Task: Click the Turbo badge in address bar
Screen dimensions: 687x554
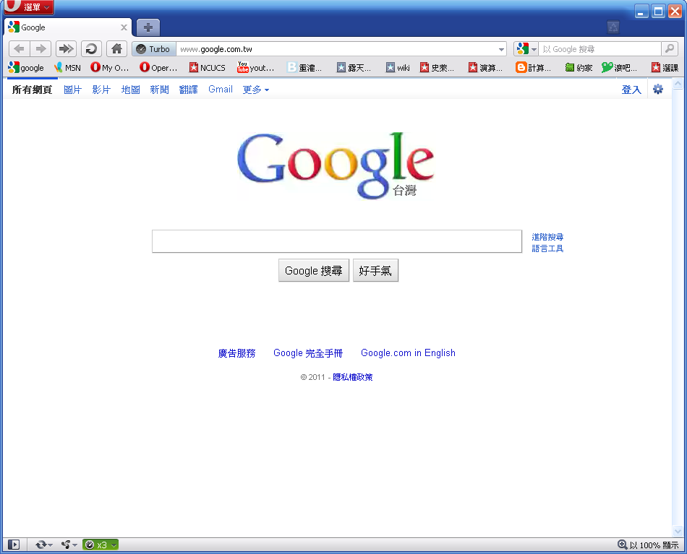Action: click(x=154, y=49)
